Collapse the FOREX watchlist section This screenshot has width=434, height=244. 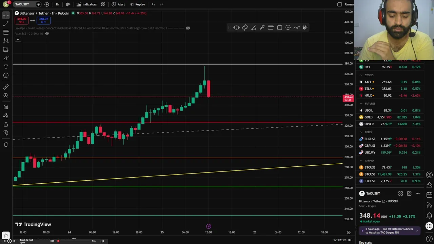coord(361,132)
